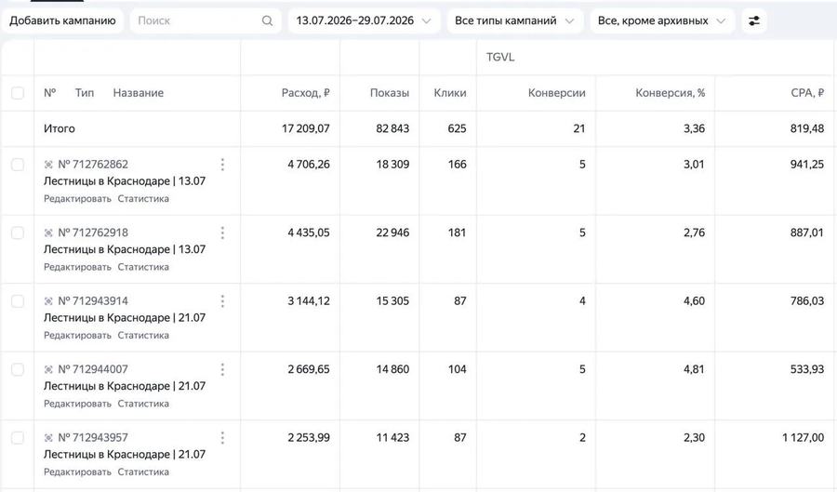Image resolution: width=837 pixels, height=492 pixels.
Task: Sort by the Расход, ₽ column header
Action: click(305, 93)
